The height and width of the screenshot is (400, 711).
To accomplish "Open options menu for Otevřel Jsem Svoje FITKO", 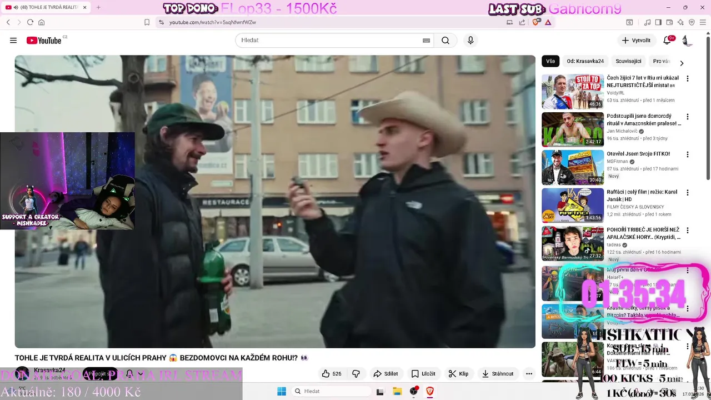I will point(688,154).
